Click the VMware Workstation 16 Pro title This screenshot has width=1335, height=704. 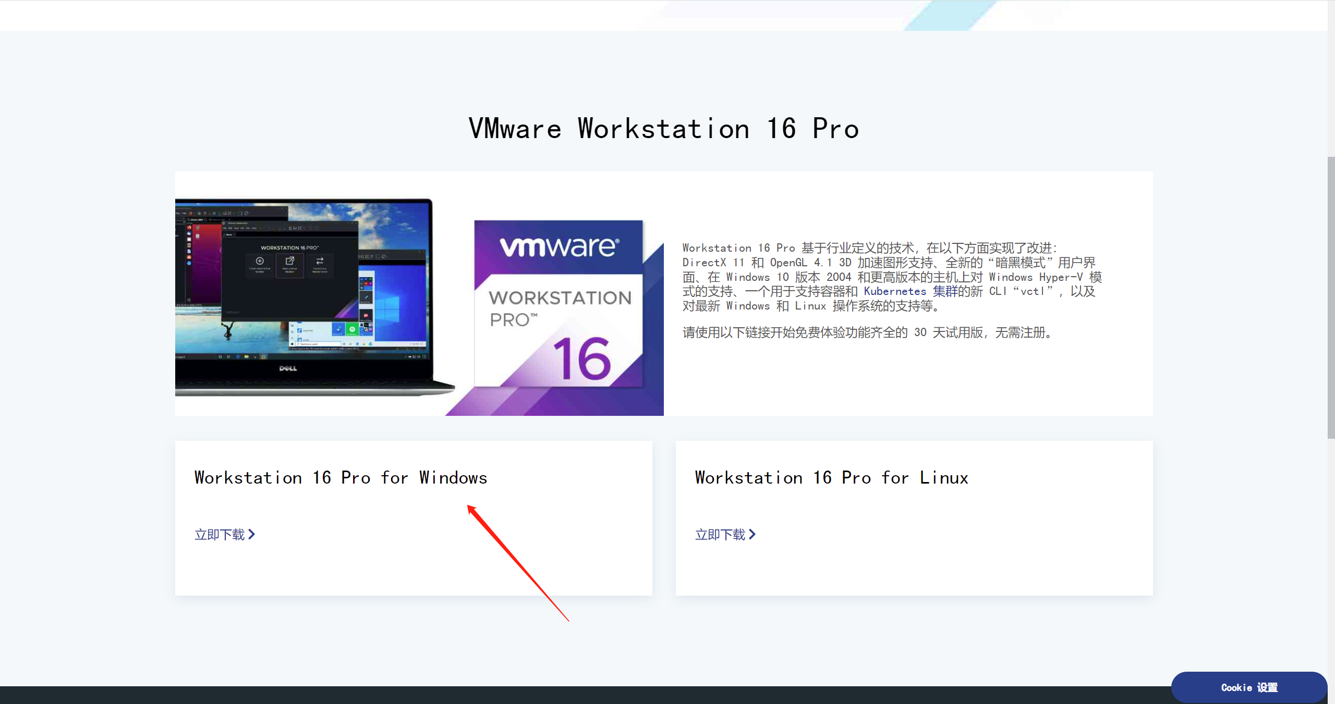[663, 128]
